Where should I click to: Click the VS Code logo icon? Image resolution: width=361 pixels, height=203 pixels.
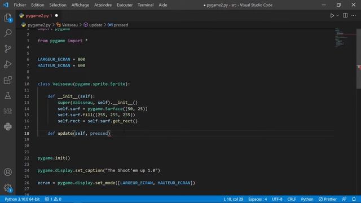(x=6, y=5)
